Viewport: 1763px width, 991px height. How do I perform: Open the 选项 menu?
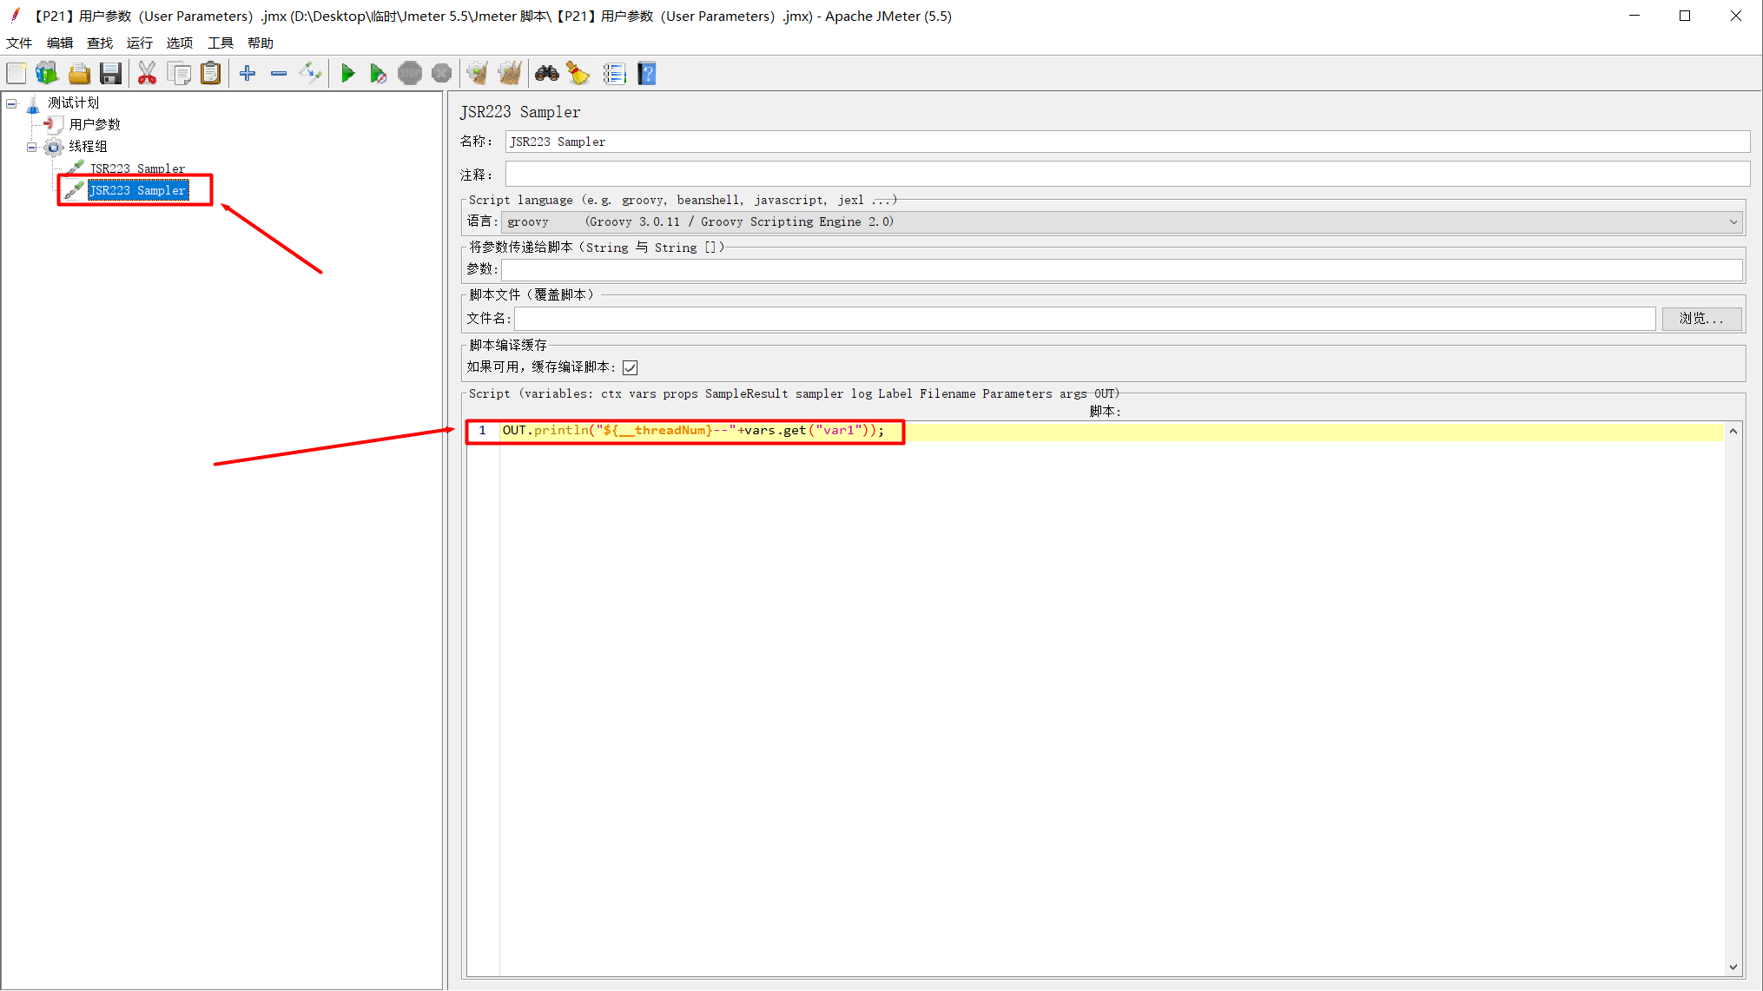(x=180, y=43)
